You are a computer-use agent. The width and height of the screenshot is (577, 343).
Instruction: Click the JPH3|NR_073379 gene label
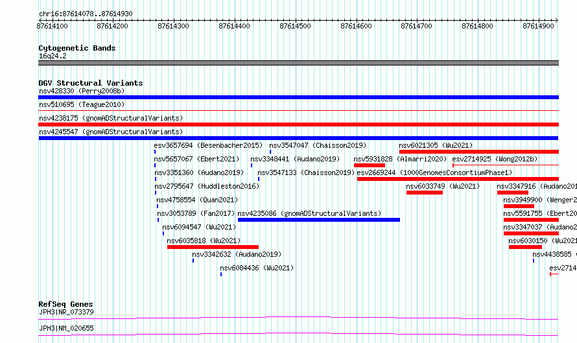coord(66,312)
